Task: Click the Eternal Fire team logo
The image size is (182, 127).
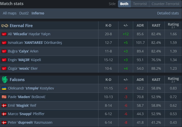Action: click(x=5, y=26)
